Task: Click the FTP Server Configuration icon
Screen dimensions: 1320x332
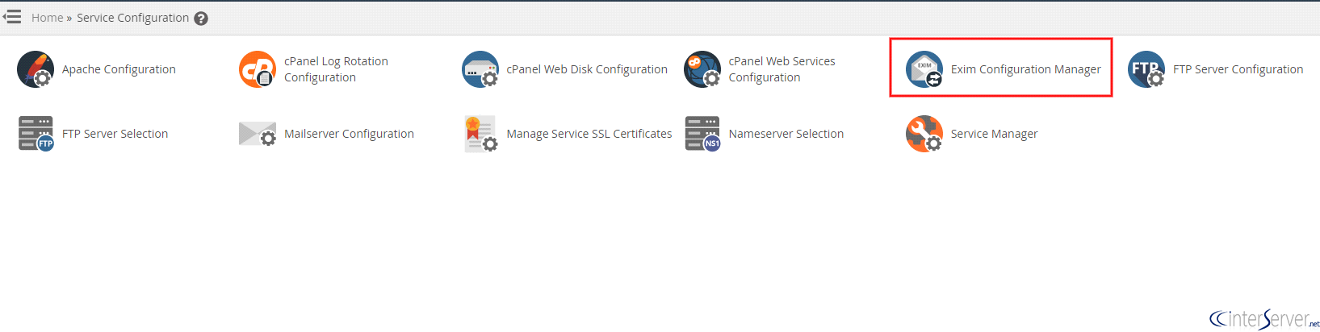Action: 1146,69
